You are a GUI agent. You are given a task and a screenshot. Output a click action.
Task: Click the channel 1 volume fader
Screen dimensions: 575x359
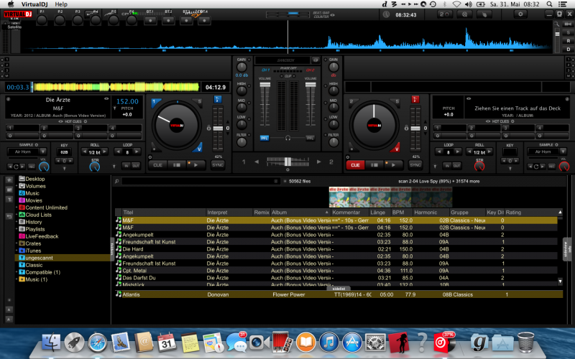coord(264,85)
